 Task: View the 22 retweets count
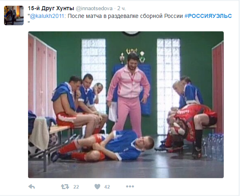76,187
